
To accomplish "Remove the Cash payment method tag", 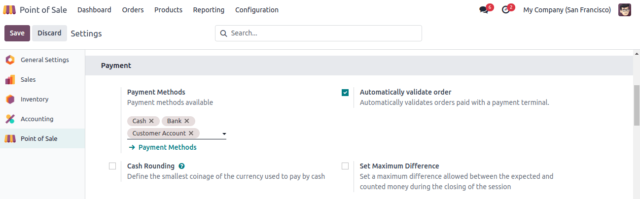I will point(151,121).
